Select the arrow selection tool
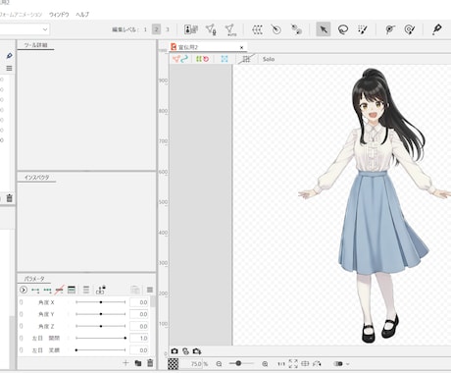 [324, 29]
